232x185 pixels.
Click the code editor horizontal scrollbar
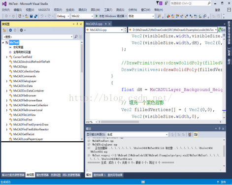tap(161, 122)
